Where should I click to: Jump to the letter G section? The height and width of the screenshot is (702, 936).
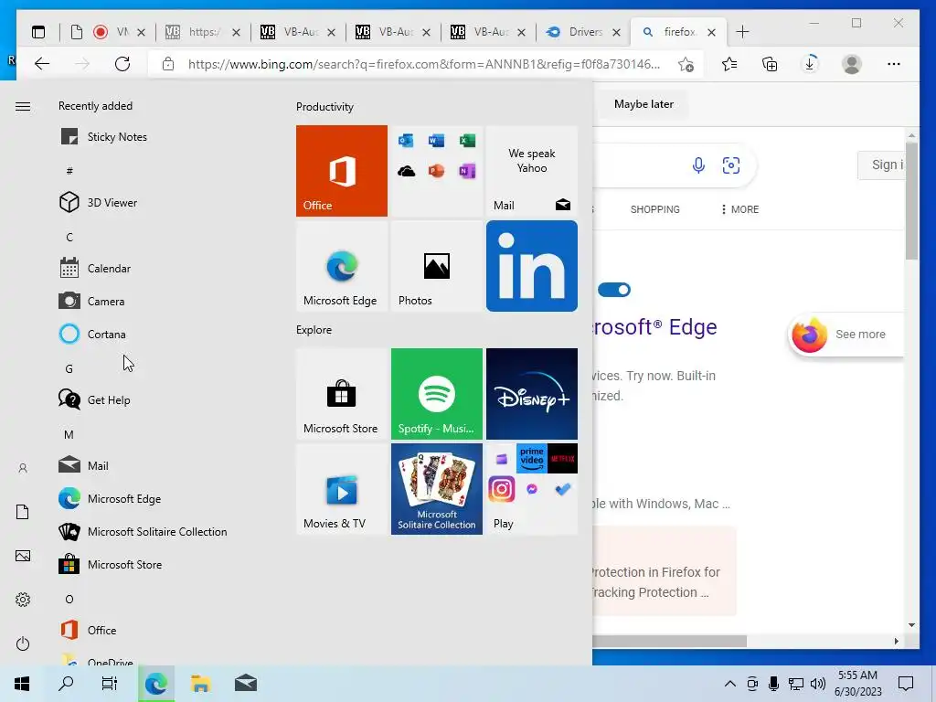point(69,369)
